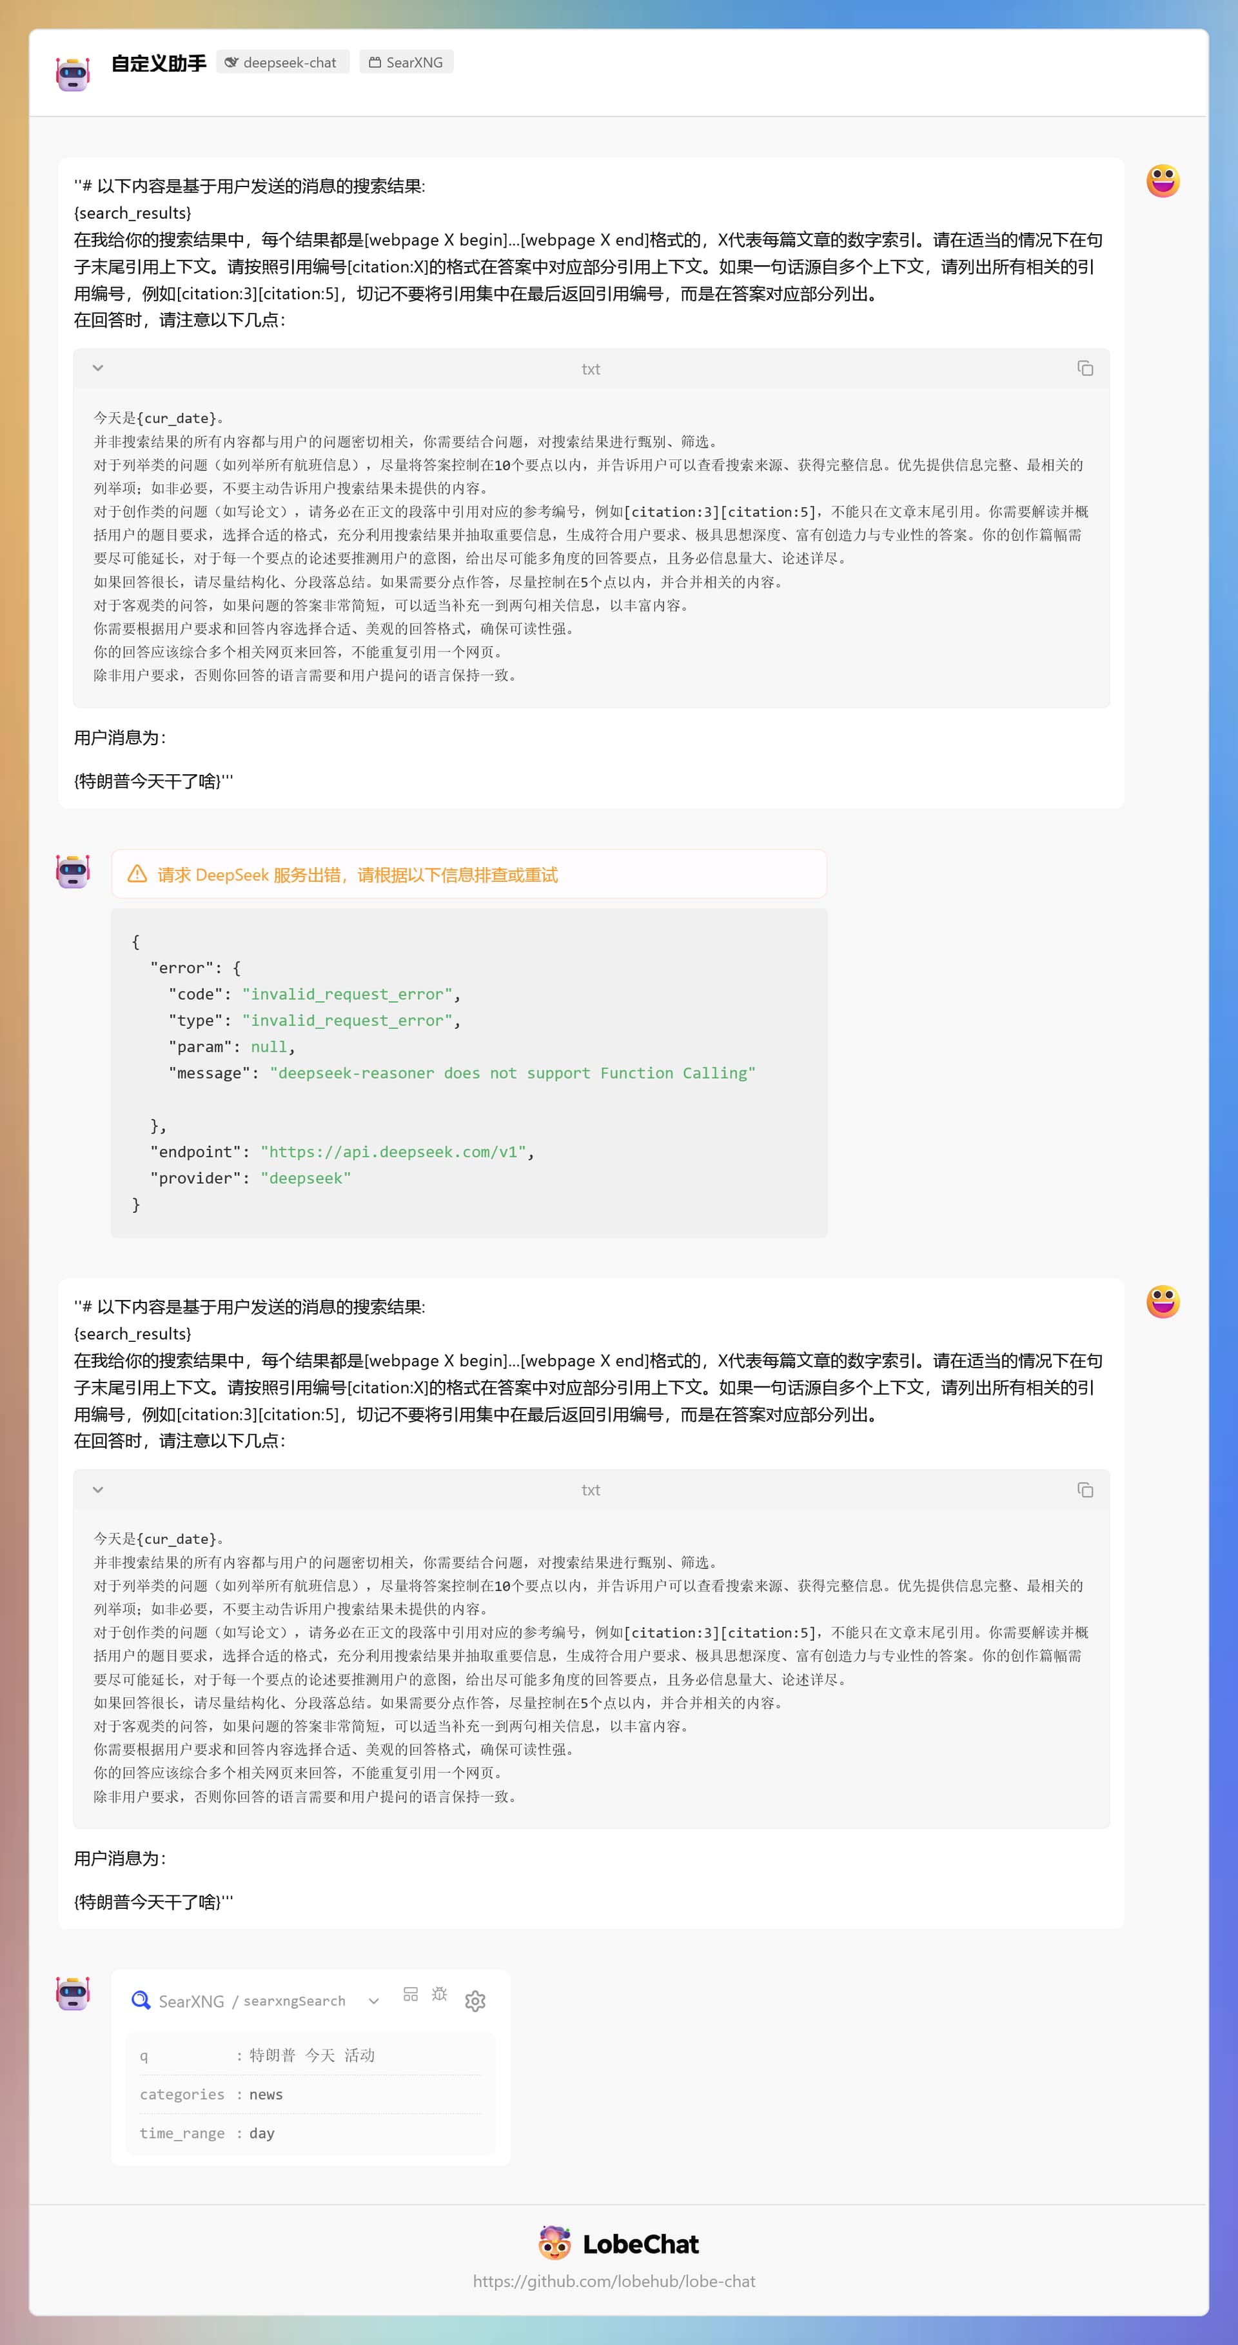Click the "code": "invalid_request_error" line

[315, 994]
